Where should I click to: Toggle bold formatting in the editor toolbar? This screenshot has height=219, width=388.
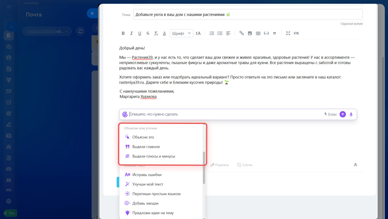point(123,33)
